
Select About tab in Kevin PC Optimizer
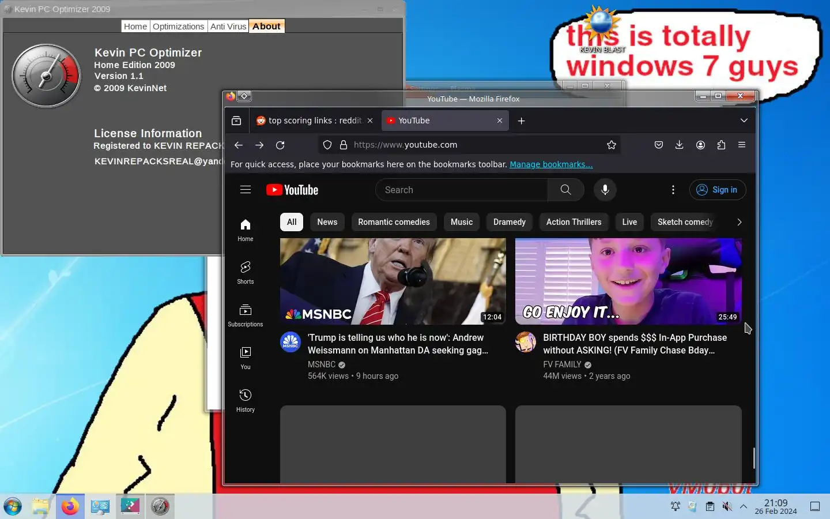click(266, 26)
